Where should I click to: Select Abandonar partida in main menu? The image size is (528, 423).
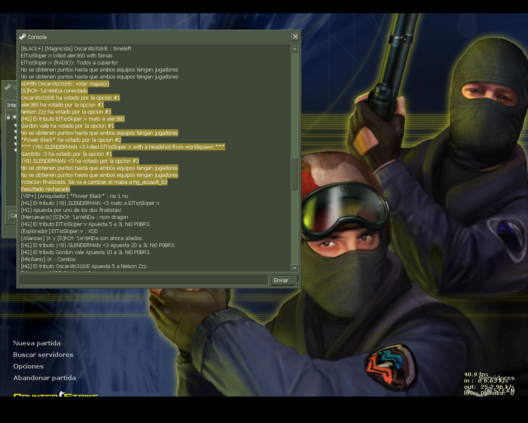[x=45, y=378]
